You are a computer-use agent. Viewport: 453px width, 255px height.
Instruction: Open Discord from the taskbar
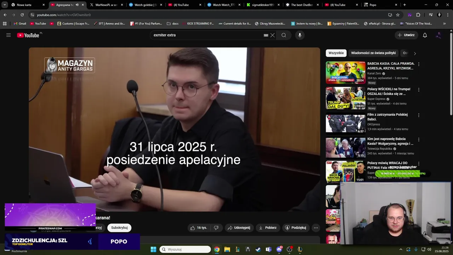click(279, 249)
